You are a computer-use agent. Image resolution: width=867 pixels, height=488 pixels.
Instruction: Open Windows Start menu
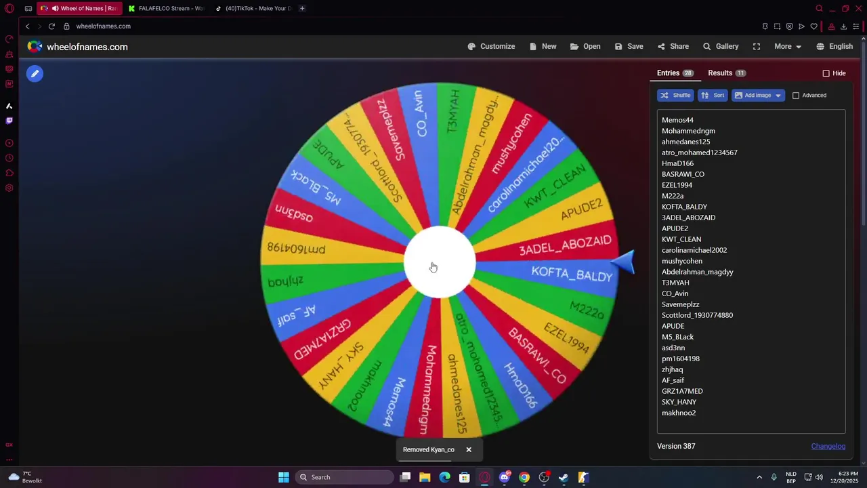pyautogui.click(x=284, y=477)
